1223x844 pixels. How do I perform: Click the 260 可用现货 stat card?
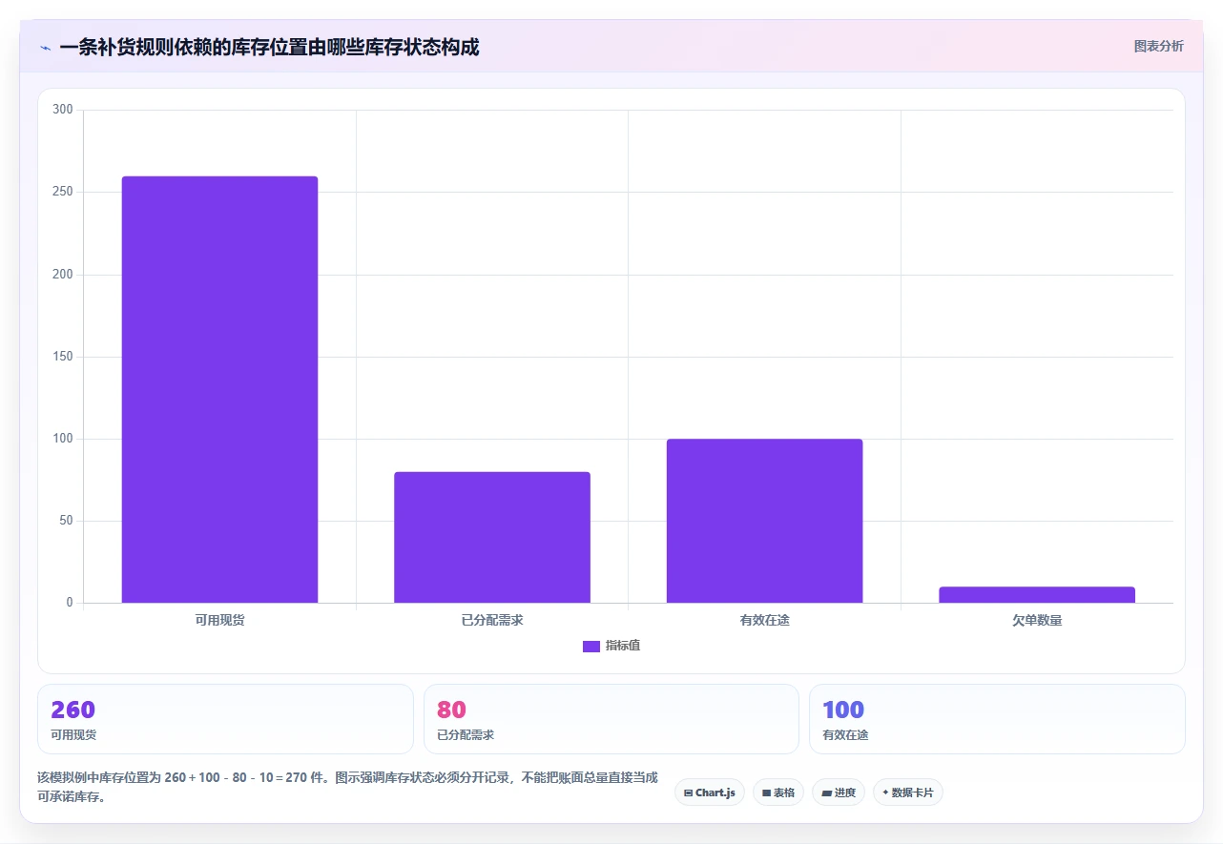point(225,719)
